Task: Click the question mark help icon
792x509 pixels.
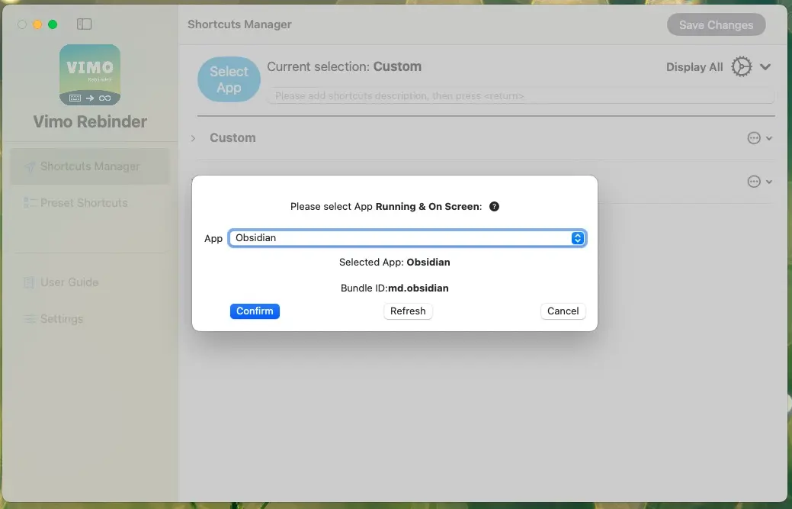Action: pos(494,206)
